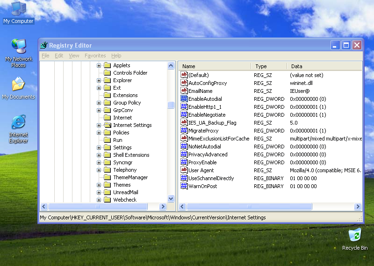Sort values by the Data column header
This screenshot has height=266, width=374.
(x=324, y=66)
